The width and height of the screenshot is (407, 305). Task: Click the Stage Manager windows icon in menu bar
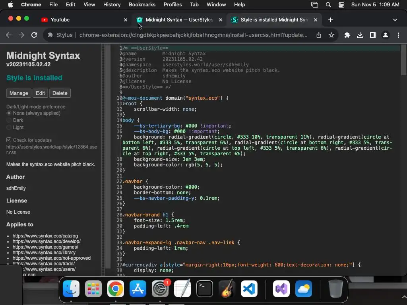315,5
